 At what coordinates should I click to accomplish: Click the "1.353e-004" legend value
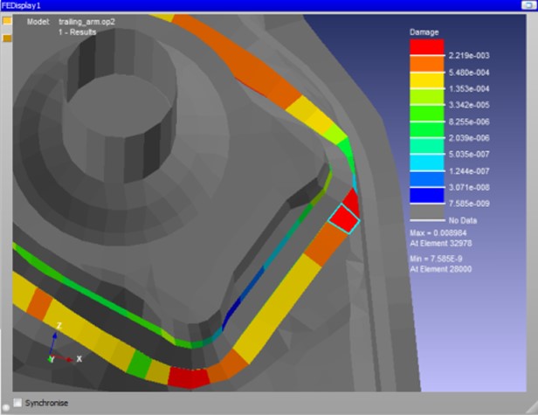[469, 88]
